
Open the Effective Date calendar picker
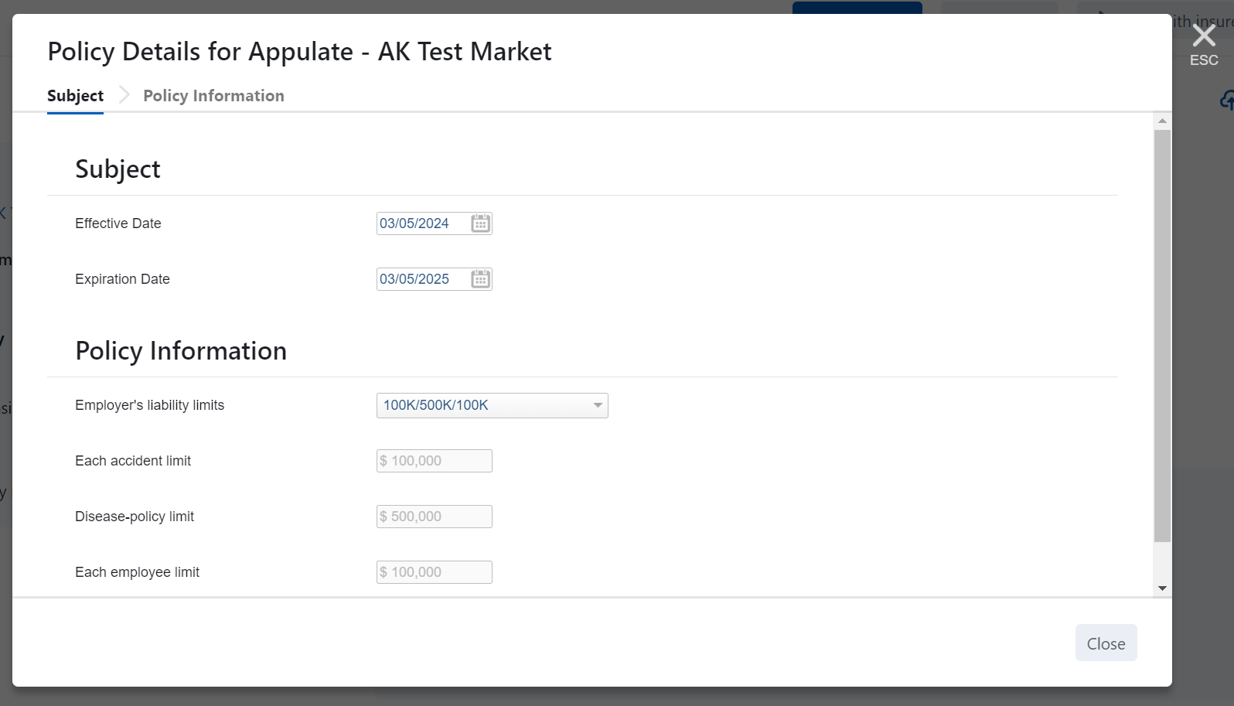point(480,223)
